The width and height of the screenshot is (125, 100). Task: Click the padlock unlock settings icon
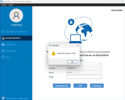[3, 98]
